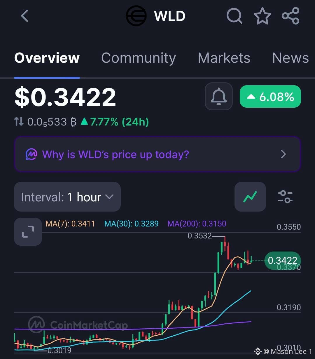The height and width of the screenshot is (359, 315).
Task: Expand the price explanation chevron arrow
Action: pos(283,154)
